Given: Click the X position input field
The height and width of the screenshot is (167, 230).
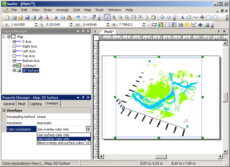Looking at the screenshot, I should tap(22, 25).
